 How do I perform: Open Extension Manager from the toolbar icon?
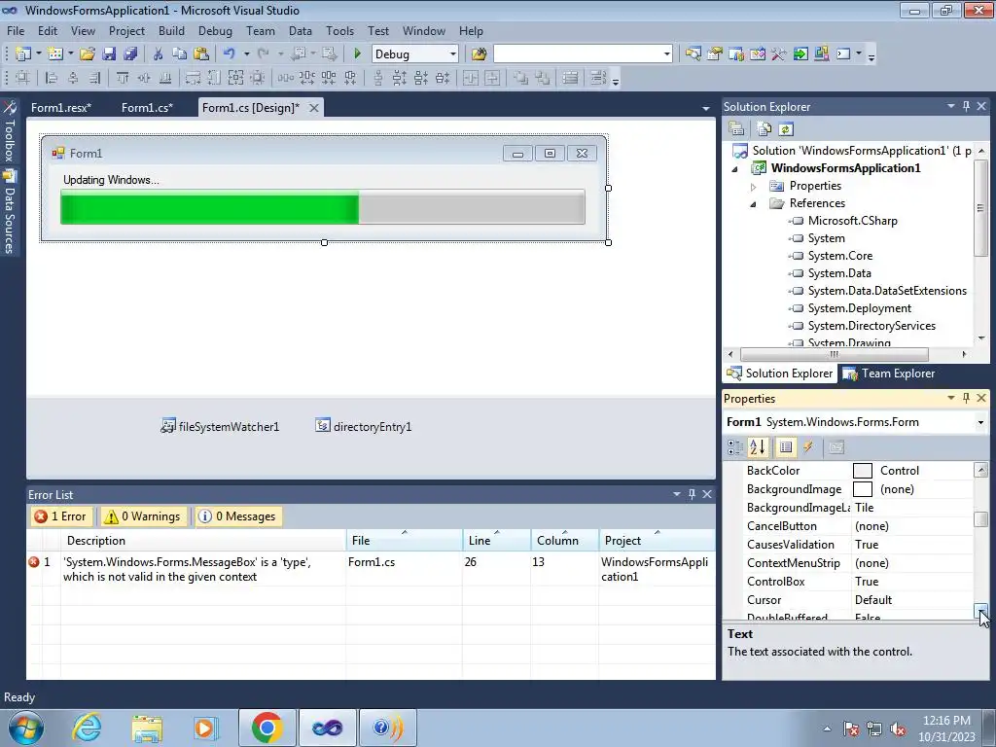click(821, 54)
